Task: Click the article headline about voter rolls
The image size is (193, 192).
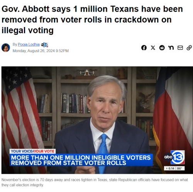Action: click(x=92, y=20)
